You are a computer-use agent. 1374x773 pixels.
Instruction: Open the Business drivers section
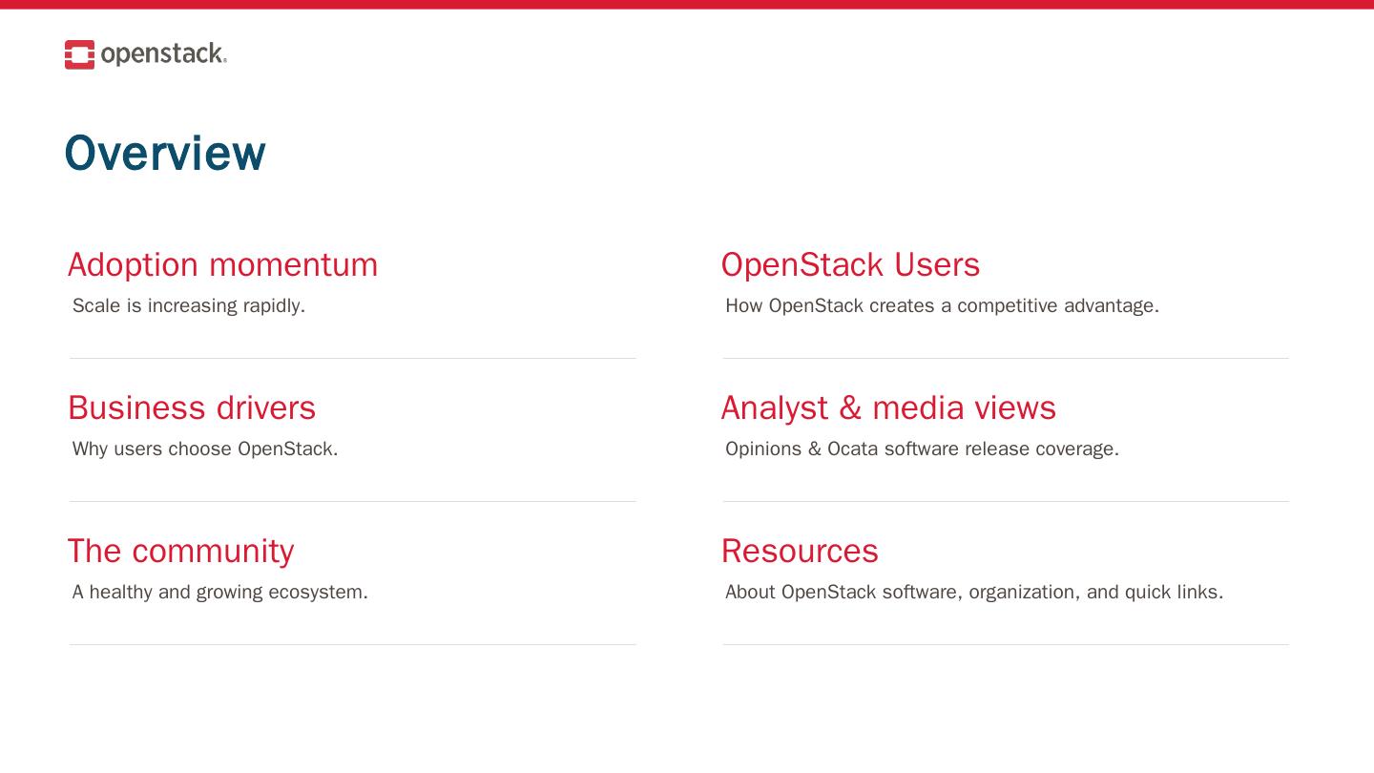192,407
